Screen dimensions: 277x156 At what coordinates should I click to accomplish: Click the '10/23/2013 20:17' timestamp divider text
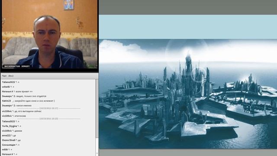tap(49, 108)
